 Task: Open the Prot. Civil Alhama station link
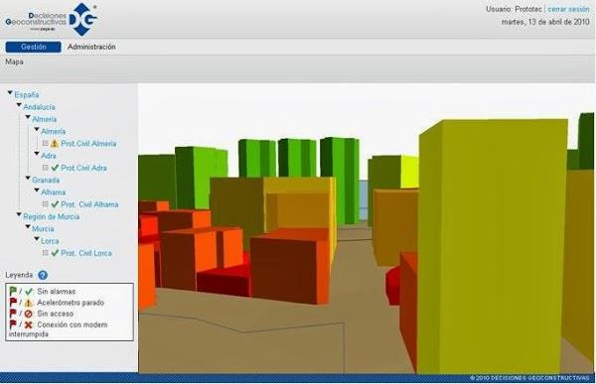click(x=89, y=204)
